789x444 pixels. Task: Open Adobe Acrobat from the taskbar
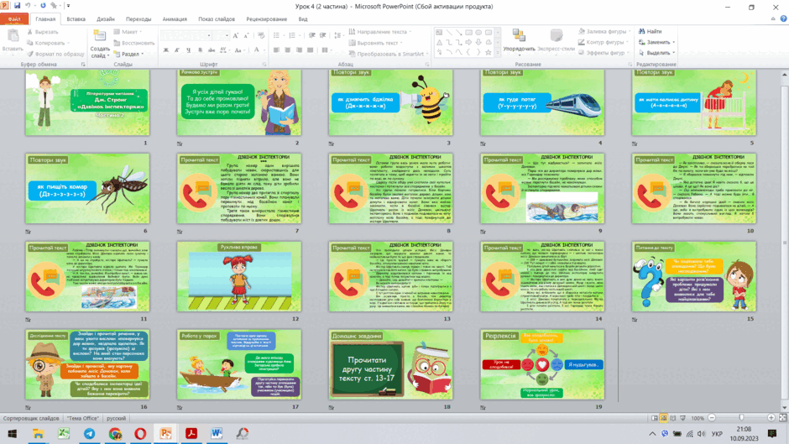(191, 433)
